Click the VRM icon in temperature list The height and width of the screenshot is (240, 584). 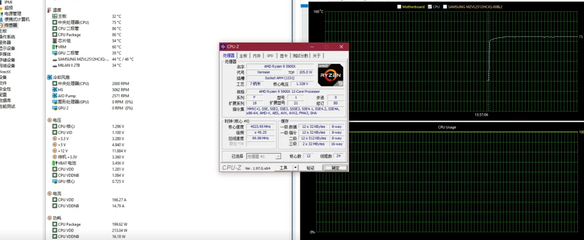pyautogui.click(x=55, y=47)
